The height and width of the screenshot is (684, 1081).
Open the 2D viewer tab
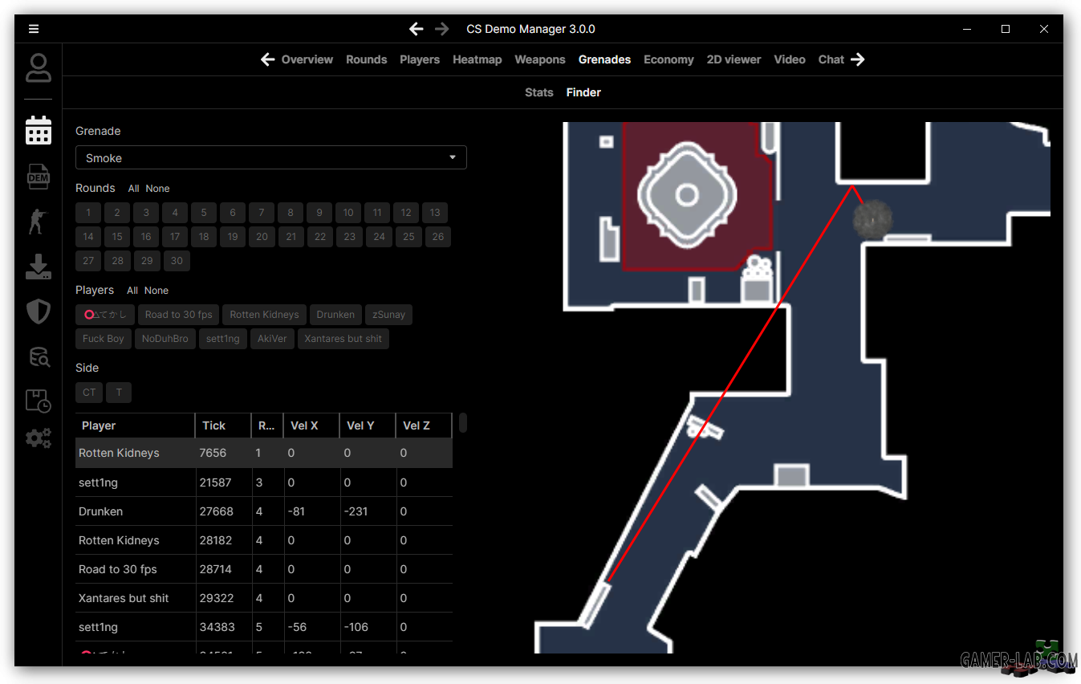[734, 59]
